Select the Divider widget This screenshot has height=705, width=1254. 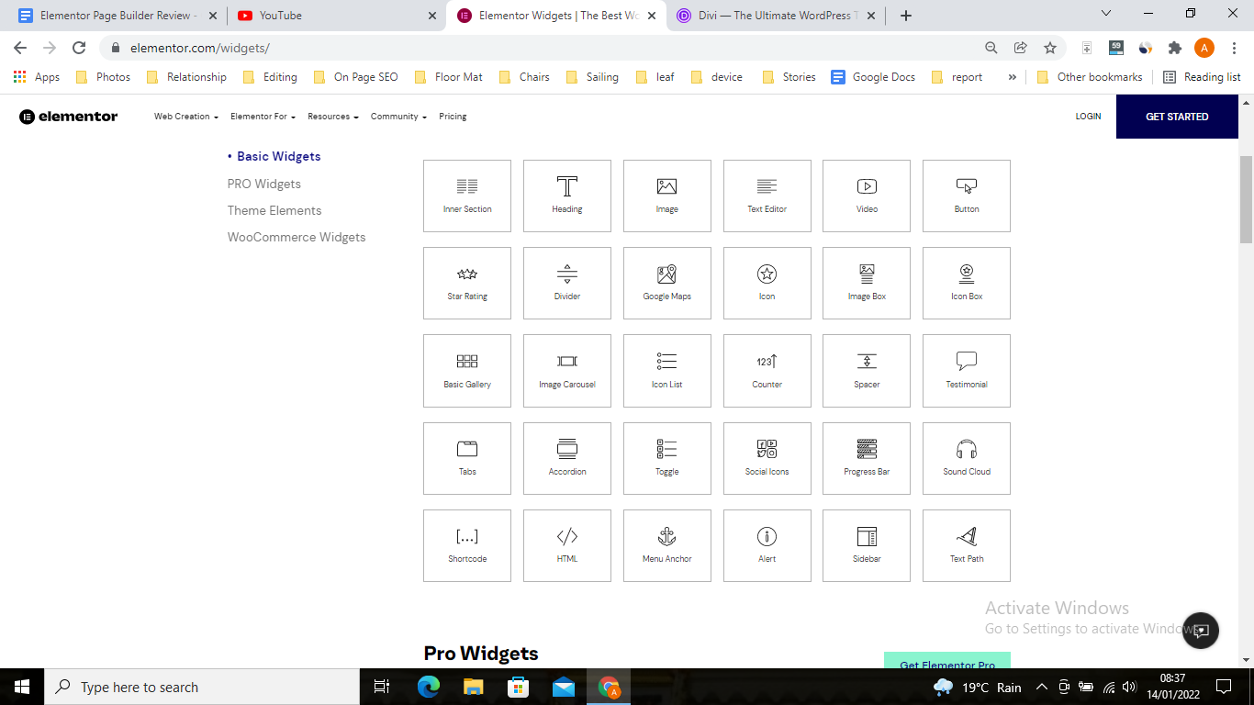(x=567, y=283)
